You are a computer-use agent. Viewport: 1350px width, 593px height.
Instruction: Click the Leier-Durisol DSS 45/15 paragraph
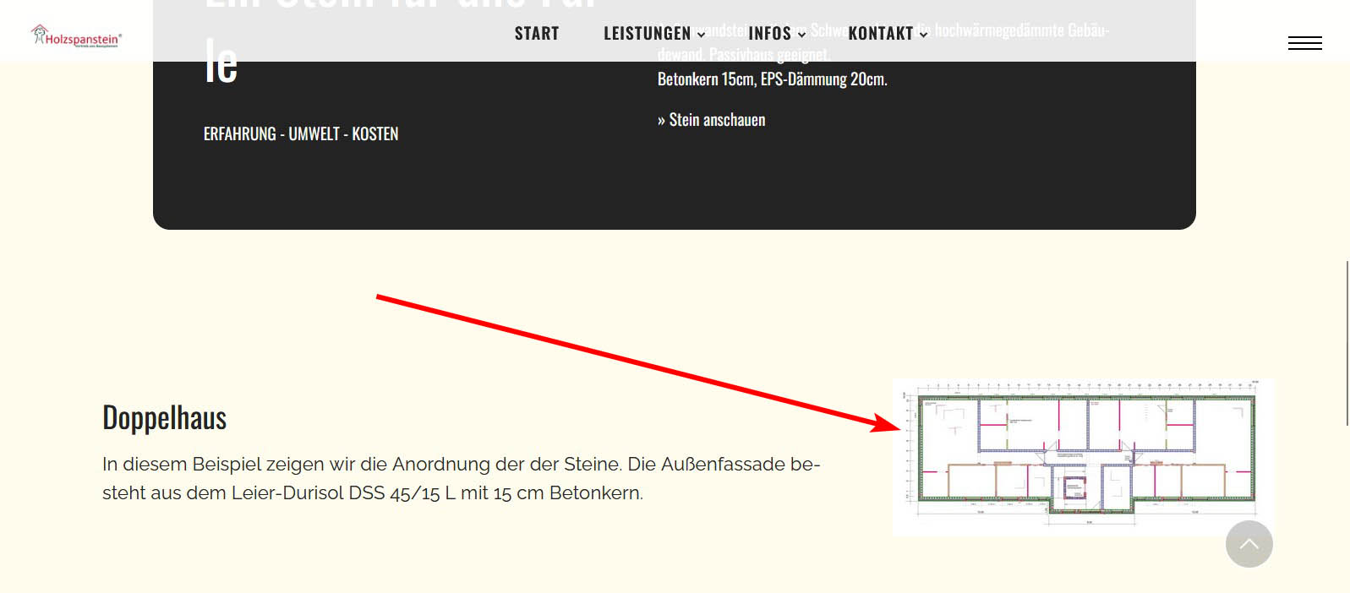coord(462,478)
